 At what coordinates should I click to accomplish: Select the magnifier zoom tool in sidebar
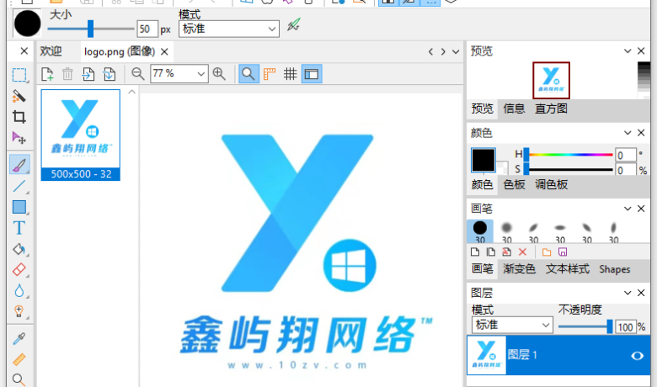pos(19,379)
